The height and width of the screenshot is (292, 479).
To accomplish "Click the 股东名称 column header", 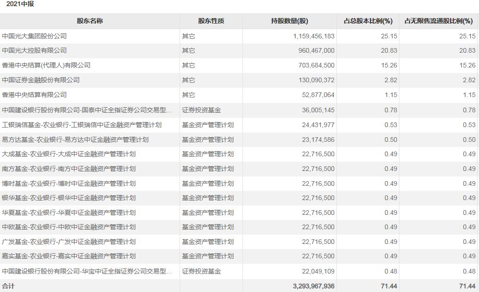I will coord(88,21).
